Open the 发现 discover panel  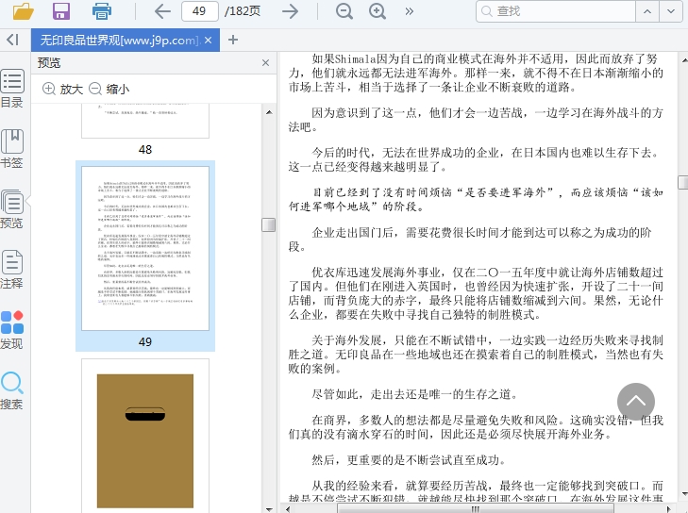pos(12,330)
